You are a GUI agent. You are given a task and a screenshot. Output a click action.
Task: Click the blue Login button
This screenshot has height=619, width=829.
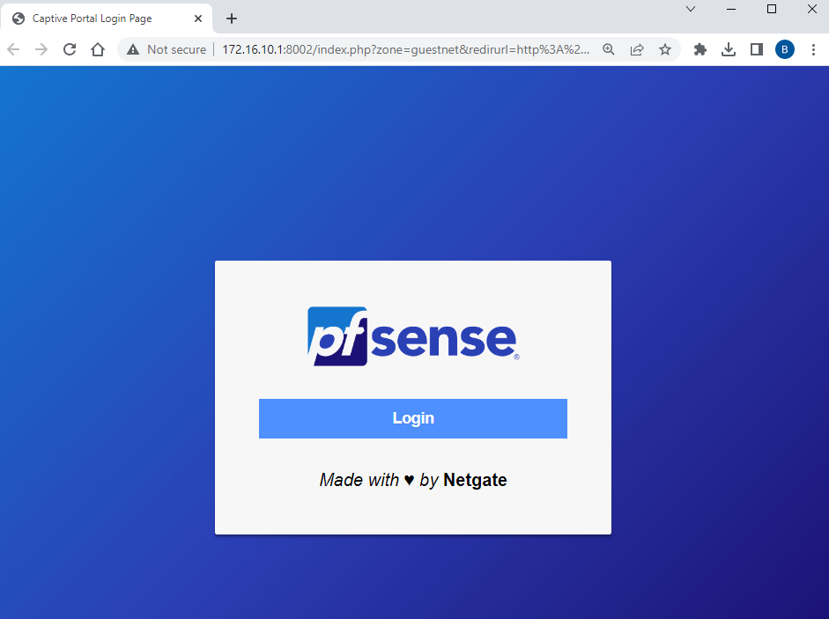coord(413,418)
